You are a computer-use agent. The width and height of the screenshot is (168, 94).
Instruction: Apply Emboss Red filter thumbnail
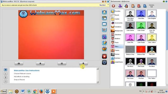pos(141,49)
